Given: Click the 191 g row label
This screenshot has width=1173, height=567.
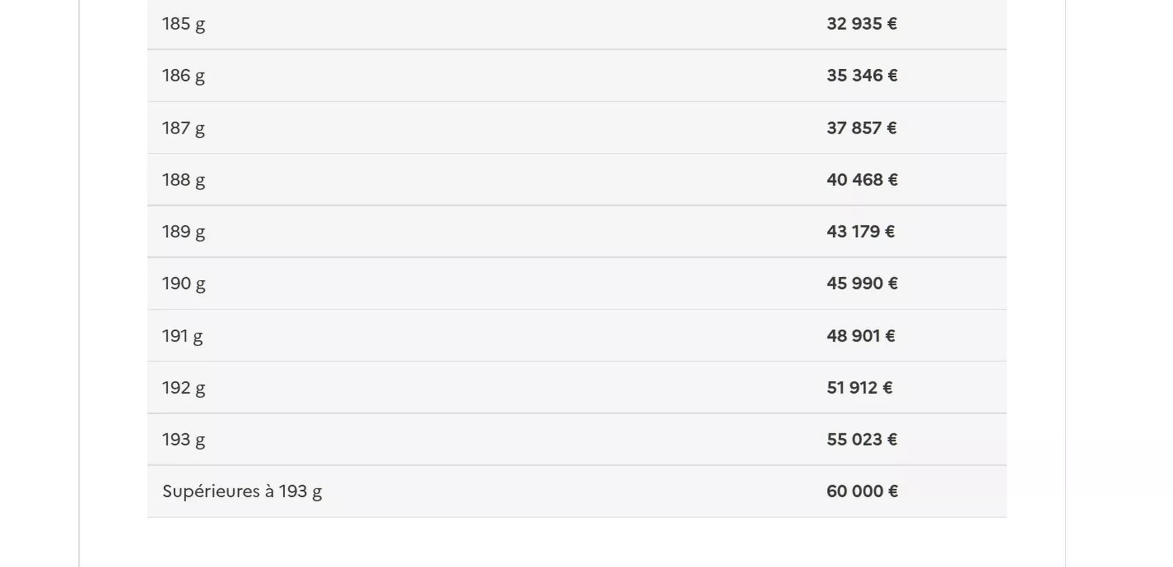Looking at the screenshot, I should coord(182,336).
